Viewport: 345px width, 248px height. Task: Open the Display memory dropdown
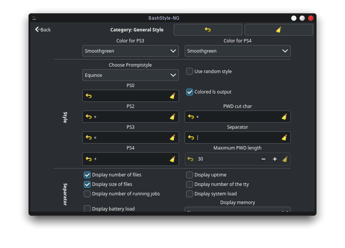coord(238,209)
